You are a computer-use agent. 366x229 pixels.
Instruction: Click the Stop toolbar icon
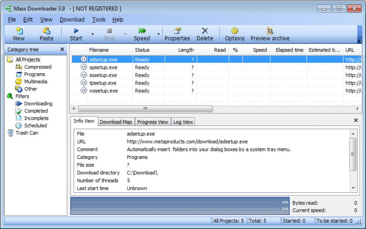tap(109, 31)
